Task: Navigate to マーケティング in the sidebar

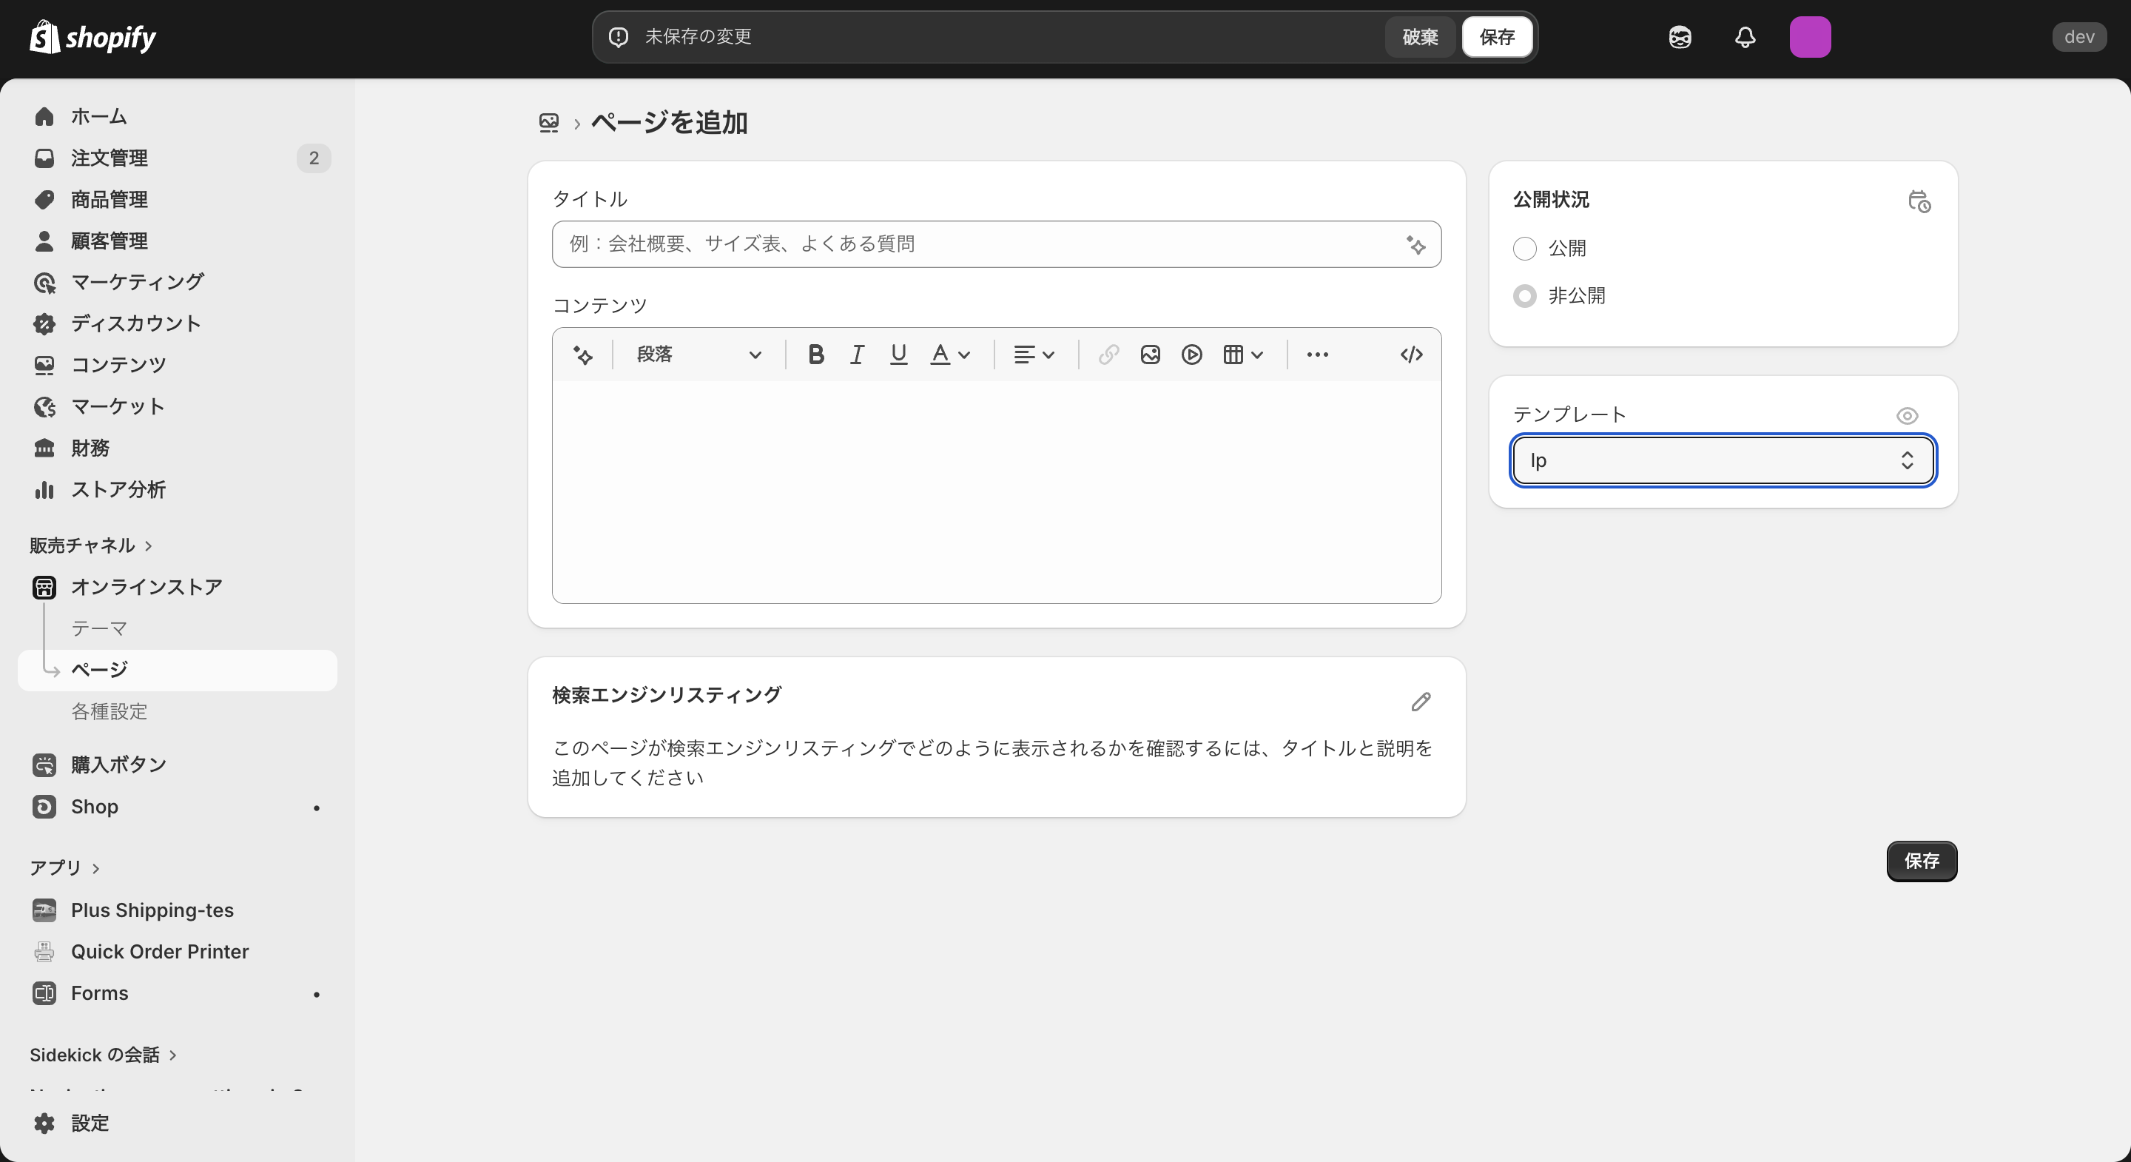Action: 135,281
